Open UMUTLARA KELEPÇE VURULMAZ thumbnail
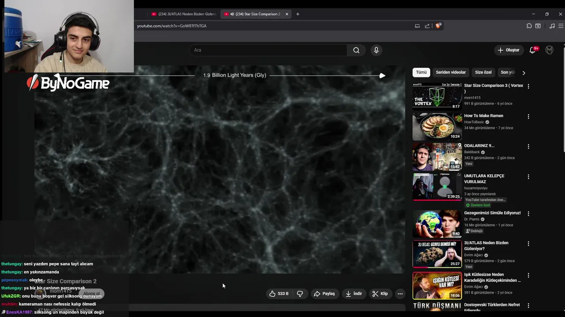Image resolution: width=565 pixels, height=317 pixels. (x=437, y=186)
